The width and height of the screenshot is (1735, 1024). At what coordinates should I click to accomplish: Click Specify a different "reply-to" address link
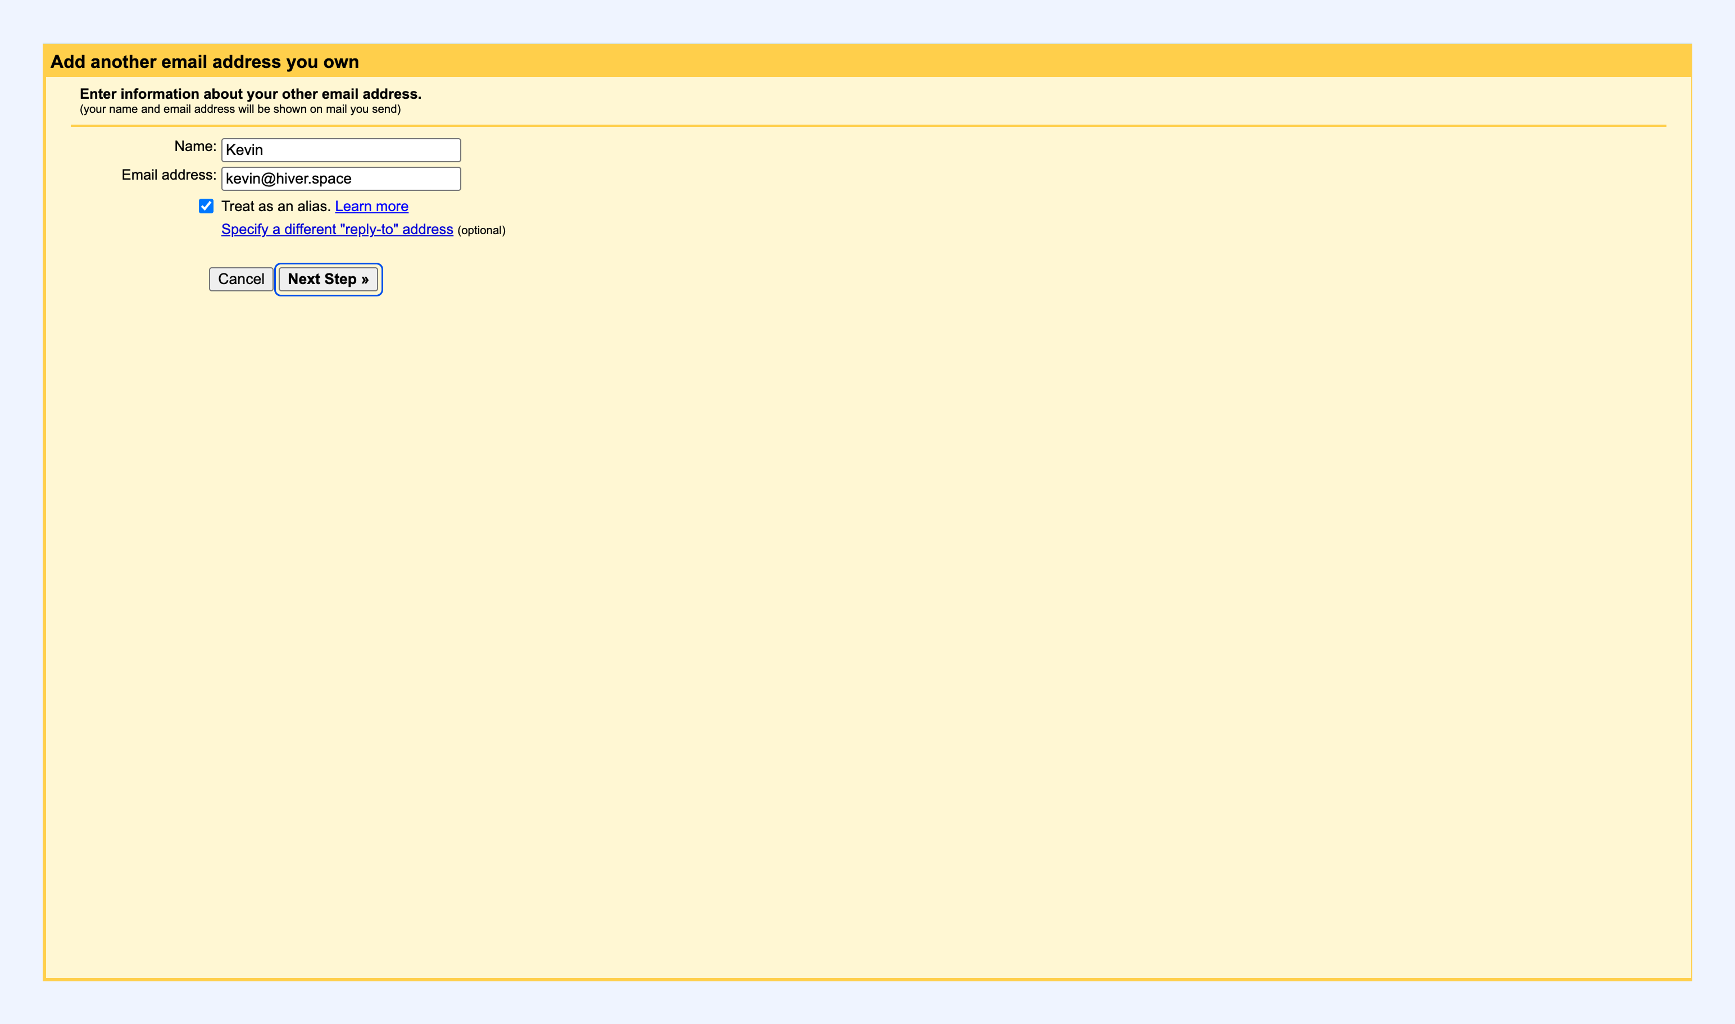coord(337,229)
